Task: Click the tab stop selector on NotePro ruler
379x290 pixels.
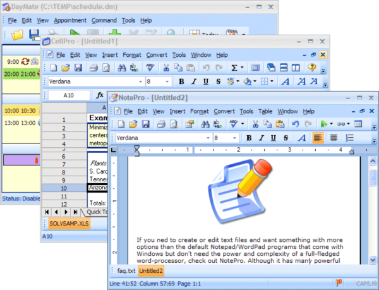Action: pyautogui.click(x=113, y=150)
